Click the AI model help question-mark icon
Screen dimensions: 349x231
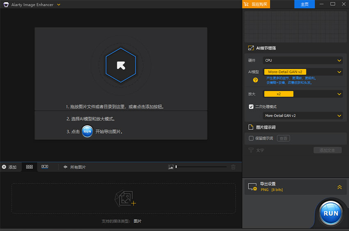pos(255,80)
